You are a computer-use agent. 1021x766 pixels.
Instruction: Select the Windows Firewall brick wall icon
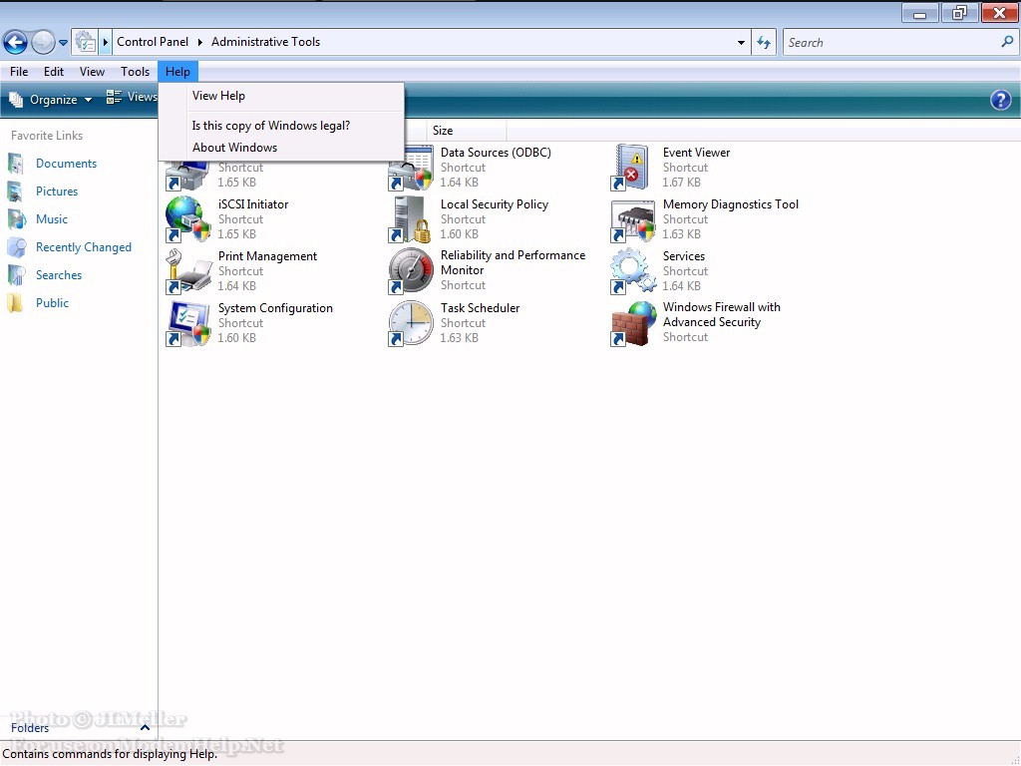[633, 323]
